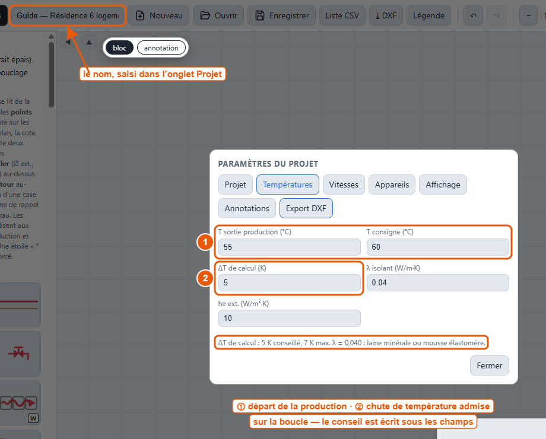Select the red and orange pipe lines block

pos(19,304)
